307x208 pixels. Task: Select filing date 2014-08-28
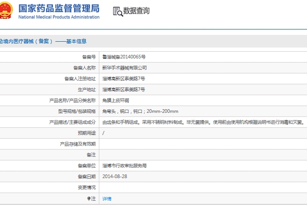point(115,176)
